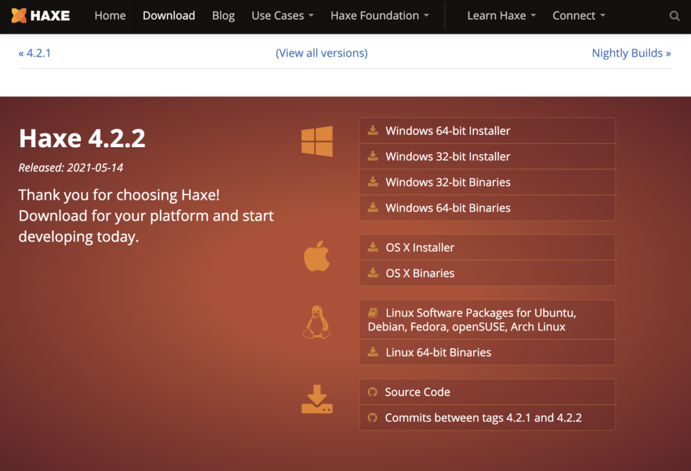Download the Windows 32-bit Installer
The image size is (691, 471).
[487, 157]
